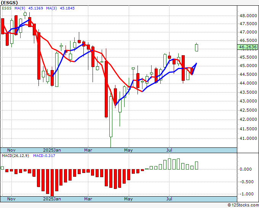The height and width of the screenshot is (208, 259).
Task: Click the May label on MACD axis
Action: pyautogui.click(x=128, y=199)
